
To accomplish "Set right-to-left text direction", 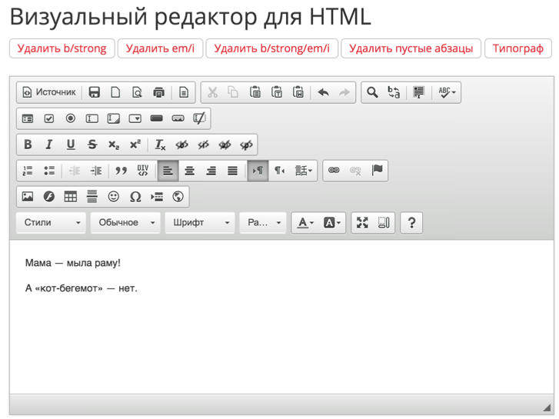I will (279, 171).
